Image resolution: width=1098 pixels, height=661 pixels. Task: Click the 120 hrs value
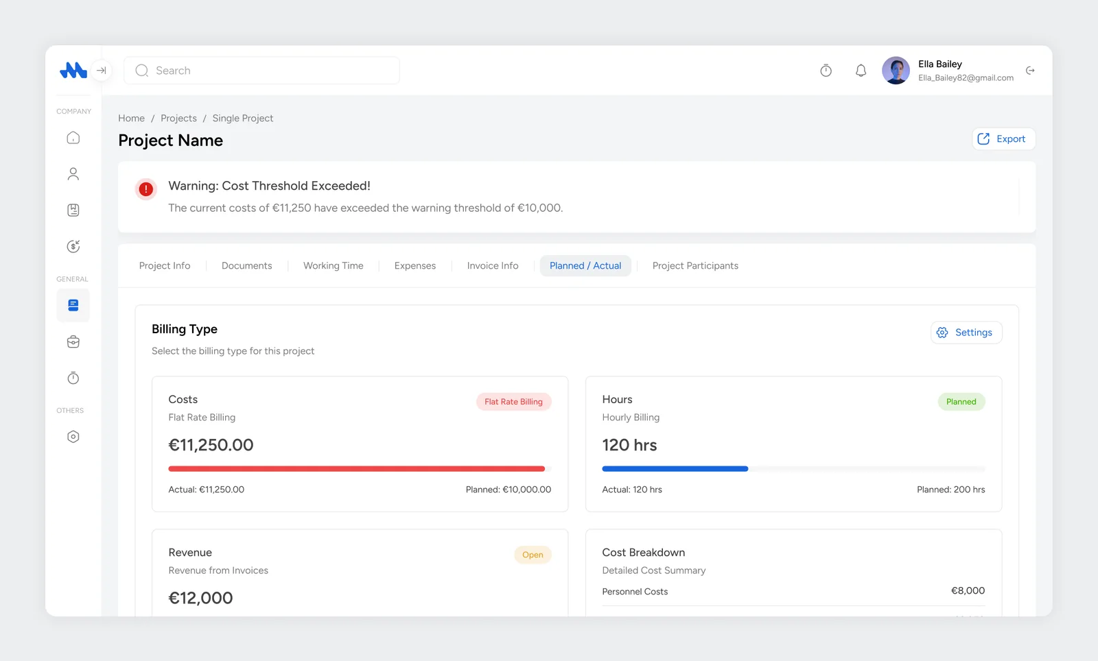pos(629,445)
